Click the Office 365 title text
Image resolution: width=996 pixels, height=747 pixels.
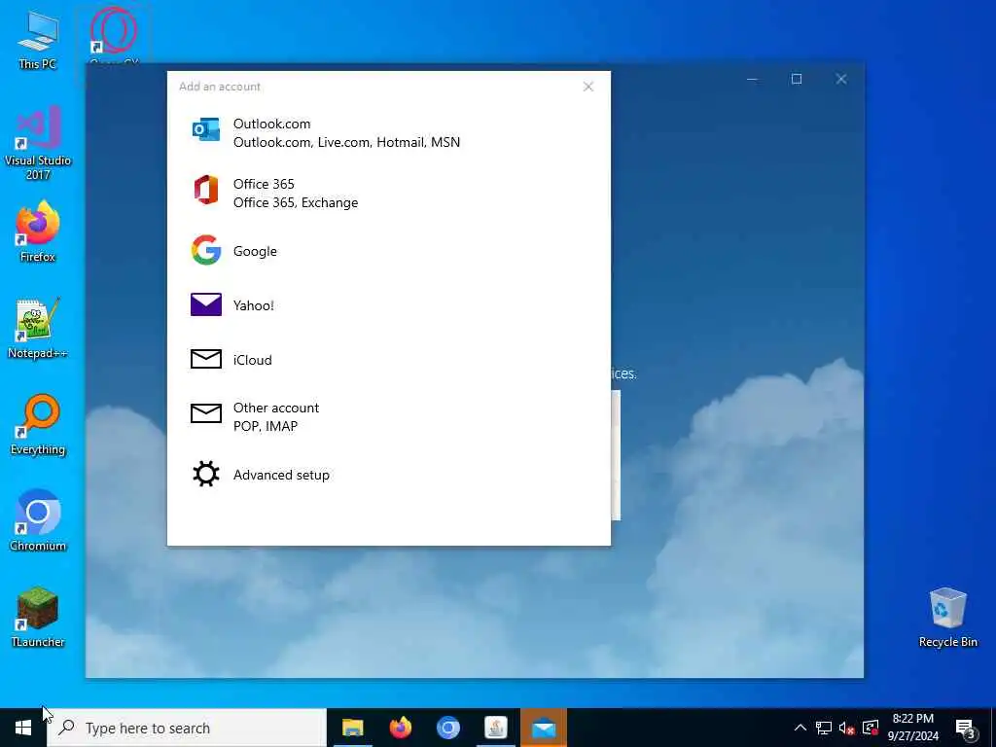pos(264,184)
